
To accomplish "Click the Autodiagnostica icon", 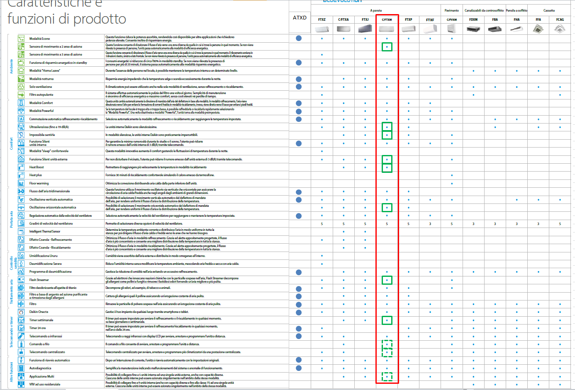I will (21, 368).
